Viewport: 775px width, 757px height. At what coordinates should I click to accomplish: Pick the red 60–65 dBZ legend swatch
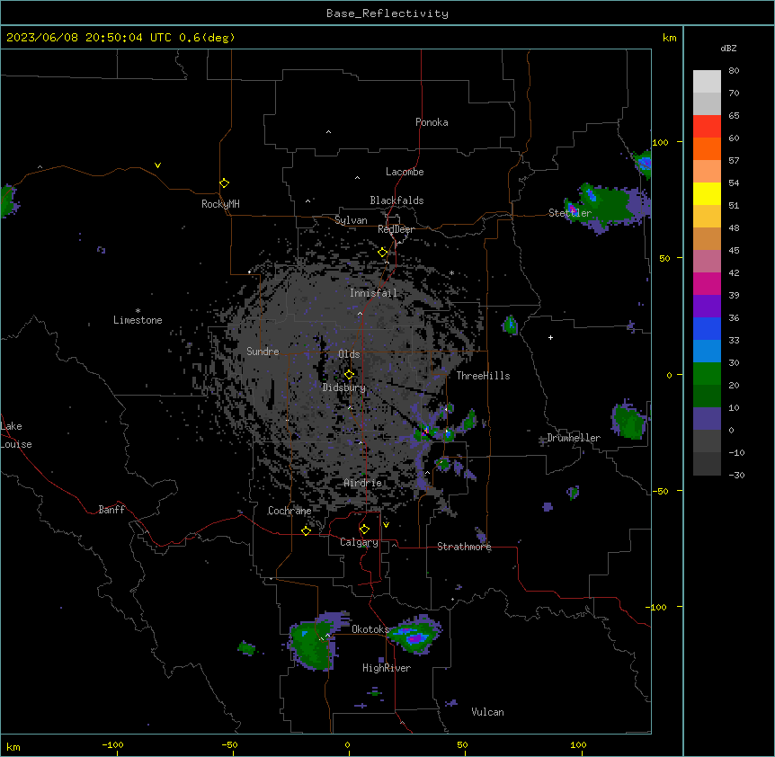(x=707, y=127)
